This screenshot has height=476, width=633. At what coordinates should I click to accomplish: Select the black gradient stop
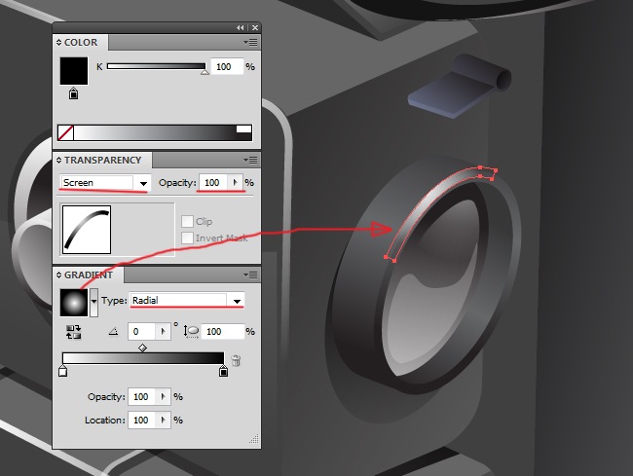tap(223, 371)
